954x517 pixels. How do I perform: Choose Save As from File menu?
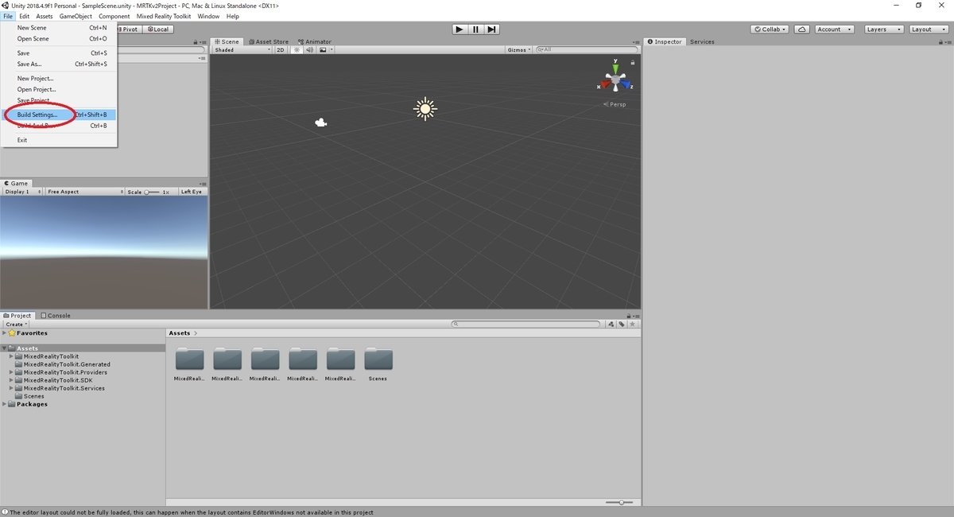[x=60, y=64]
